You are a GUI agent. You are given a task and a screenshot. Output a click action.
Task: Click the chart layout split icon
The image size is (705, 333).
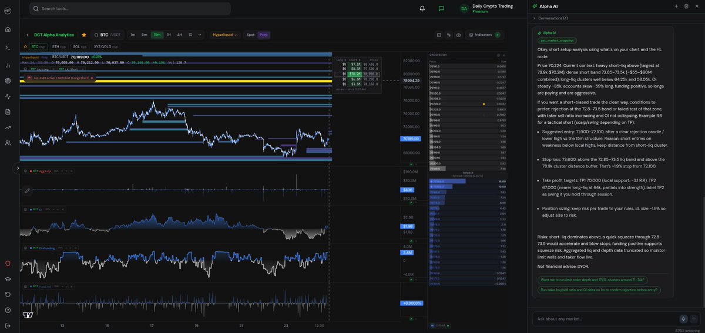point(439,35)
